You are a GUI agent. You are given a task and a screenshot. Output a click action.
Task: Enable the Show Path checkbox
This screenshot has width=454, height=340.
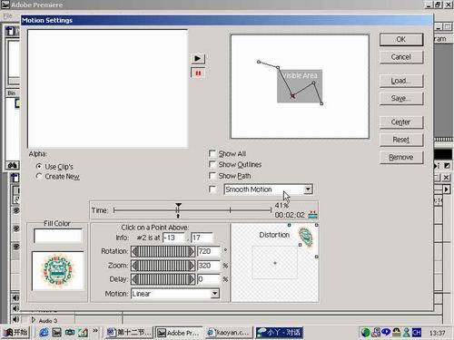point(212,176)
